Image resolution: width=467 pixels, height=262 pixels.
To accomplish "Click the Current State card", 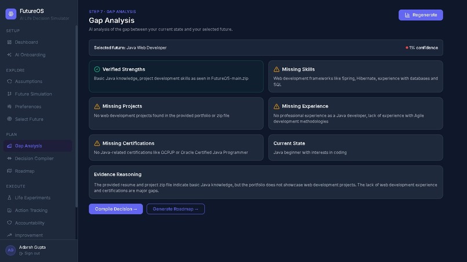I will click(356, 147).
